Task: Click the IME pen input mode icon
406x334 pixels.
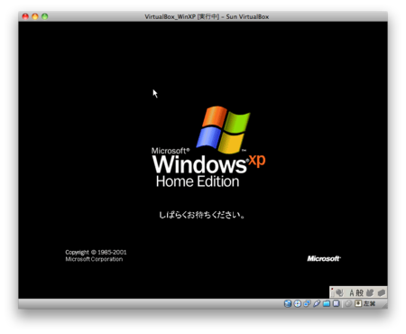Action: (339, 292)
